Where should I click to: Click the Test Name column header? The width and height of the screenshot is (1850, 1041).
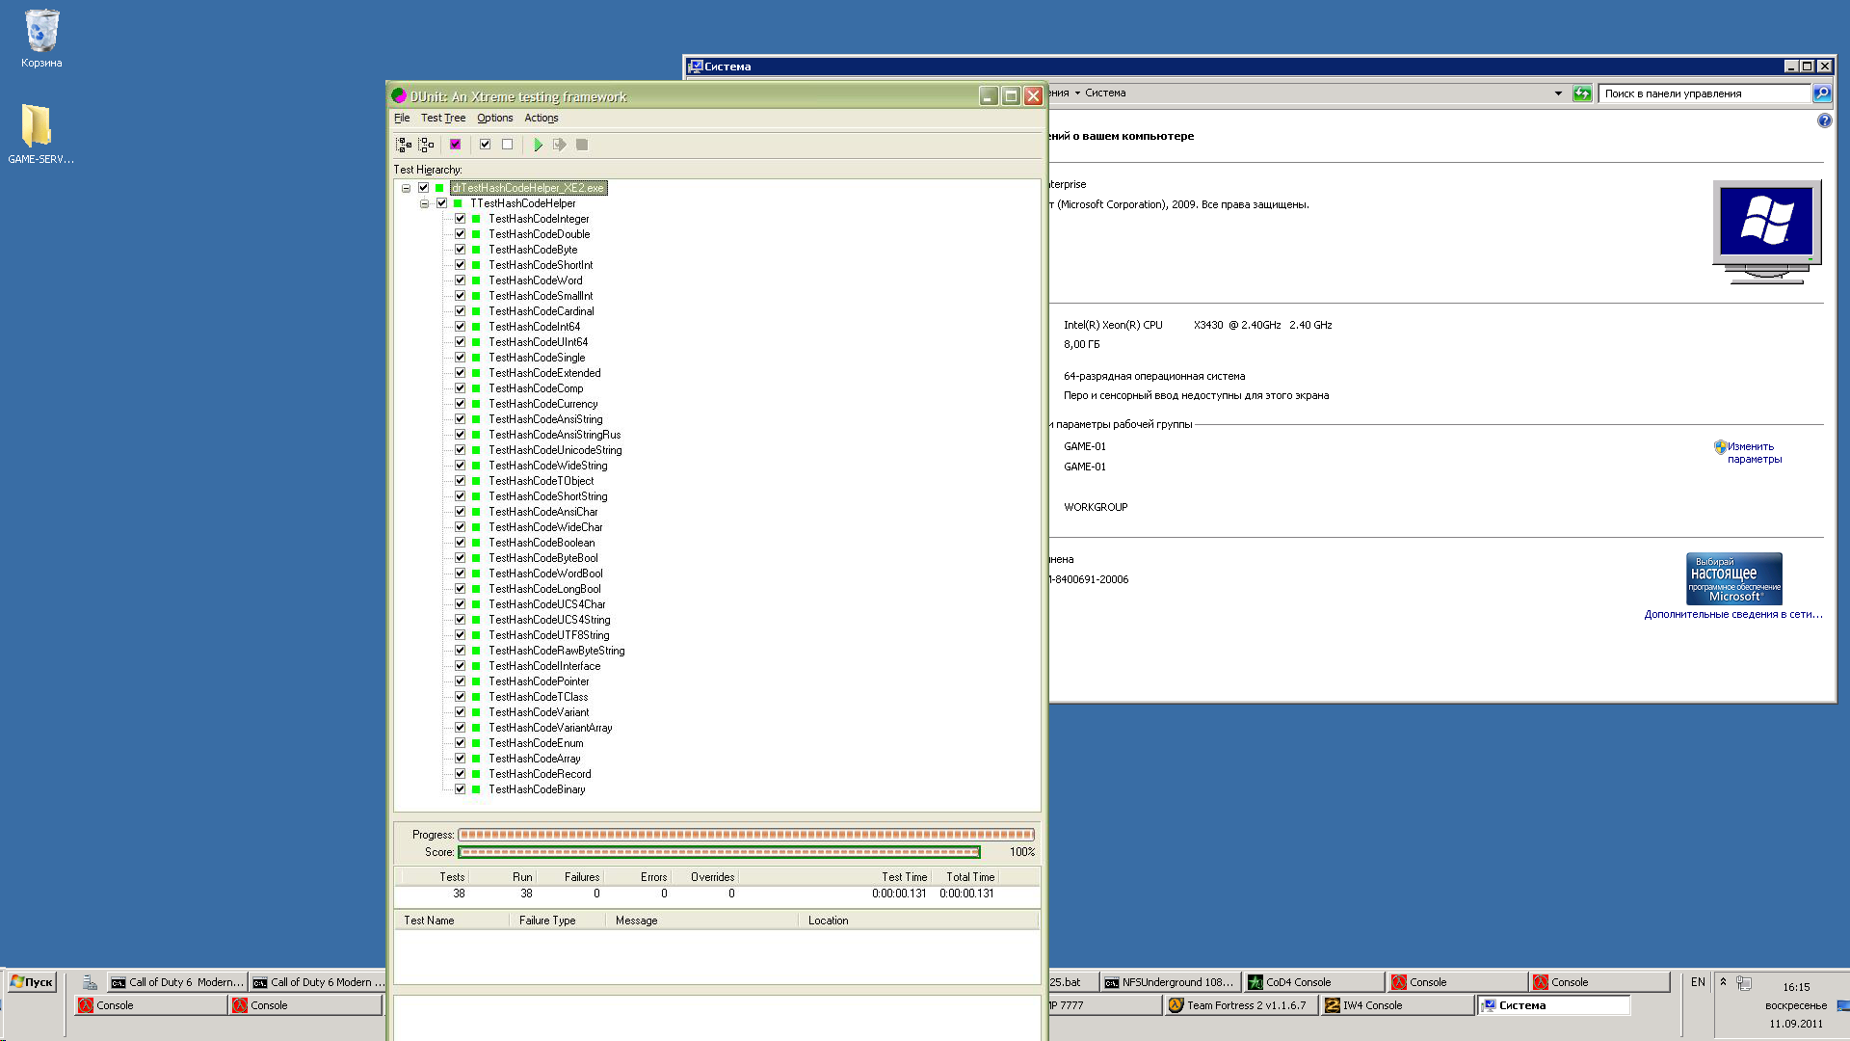coord(452,921)
